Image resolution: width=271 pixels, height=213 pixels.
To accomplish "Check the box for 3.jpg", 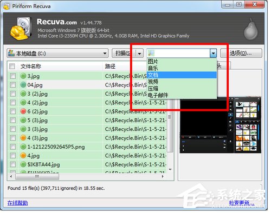I will (x=13, y=76).
